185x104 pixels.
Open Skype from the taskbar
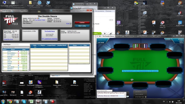(24, 102)
